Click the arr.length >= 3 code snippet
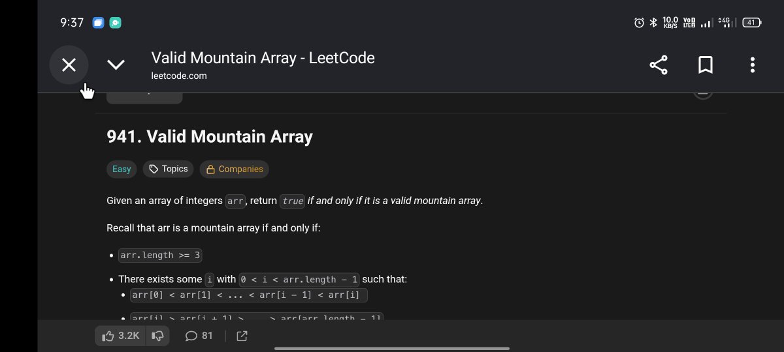Screen dimensions: 784x352 161,255
